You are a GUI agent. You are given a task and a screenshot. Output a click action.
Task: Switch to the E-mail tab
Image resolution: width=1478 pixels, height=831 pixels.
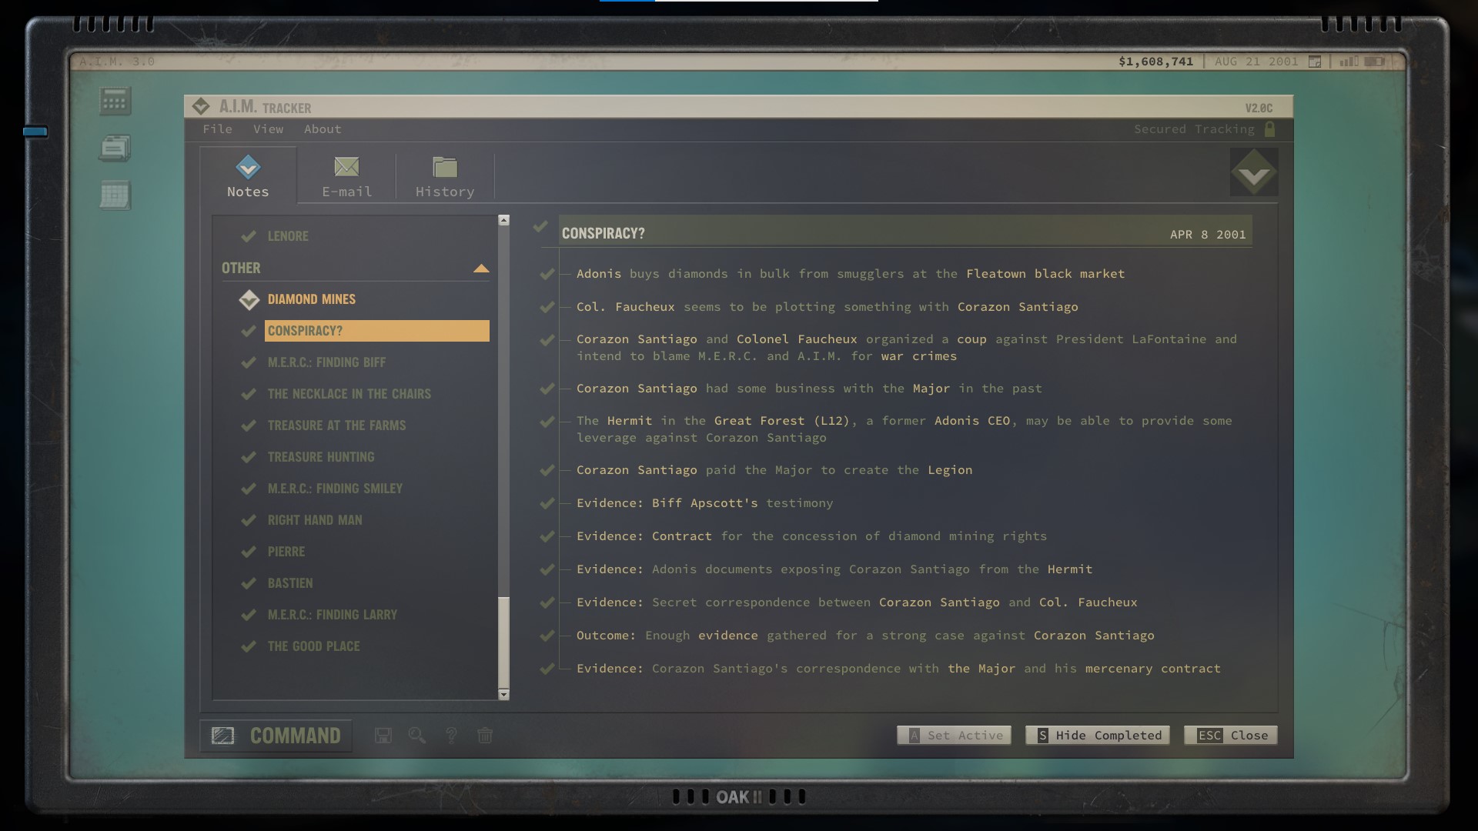click(x=346, y=176)
